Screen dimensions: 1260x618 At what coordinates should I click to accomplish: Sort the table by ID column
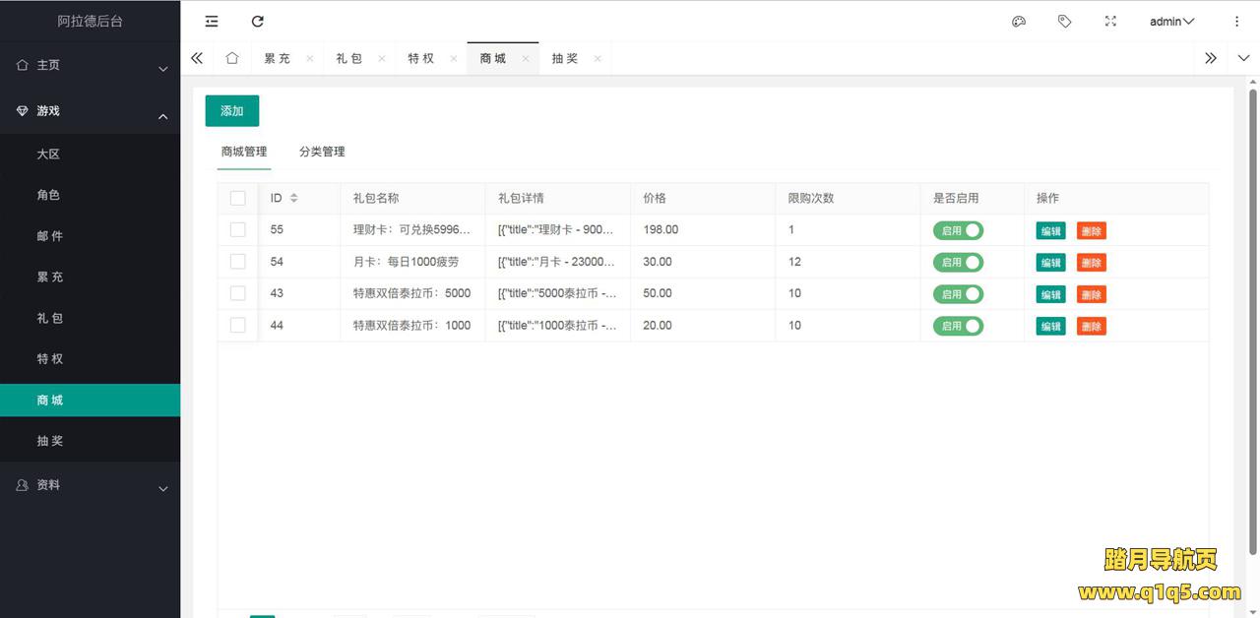(293, 199)
